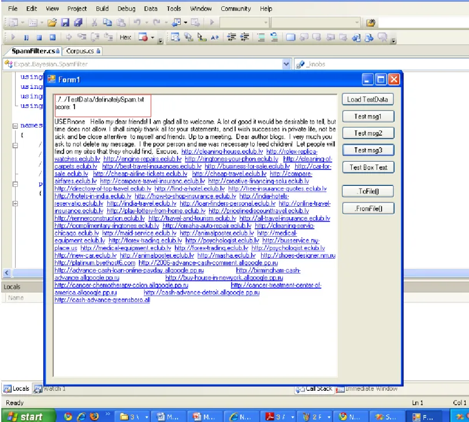The height and width of the screenshot is (422, 469).
Task: Expand Expat.Bayesian.SpamFilter class dropdown
Action: [286, 64]
